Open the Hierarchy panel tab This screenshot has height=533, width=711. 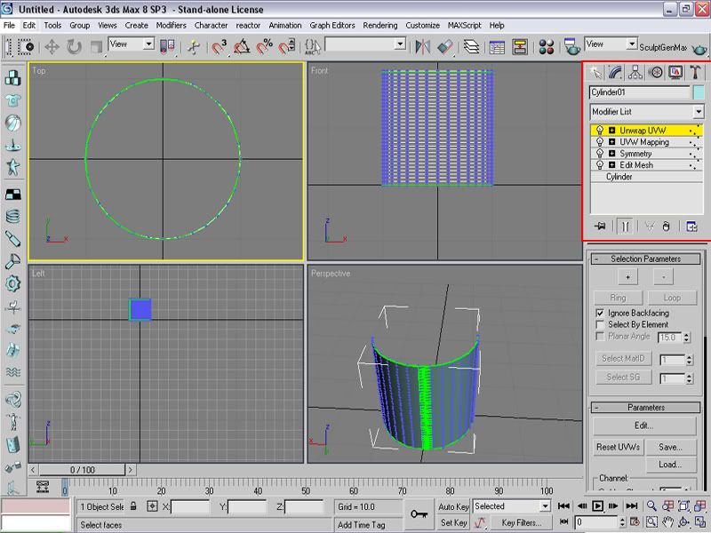point(635,72)
